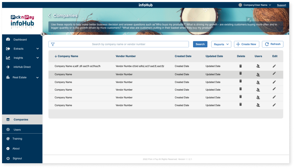Screen dimensions: 294x168
Task: Select Companies in the sidebar
Action: pos(22,120)
